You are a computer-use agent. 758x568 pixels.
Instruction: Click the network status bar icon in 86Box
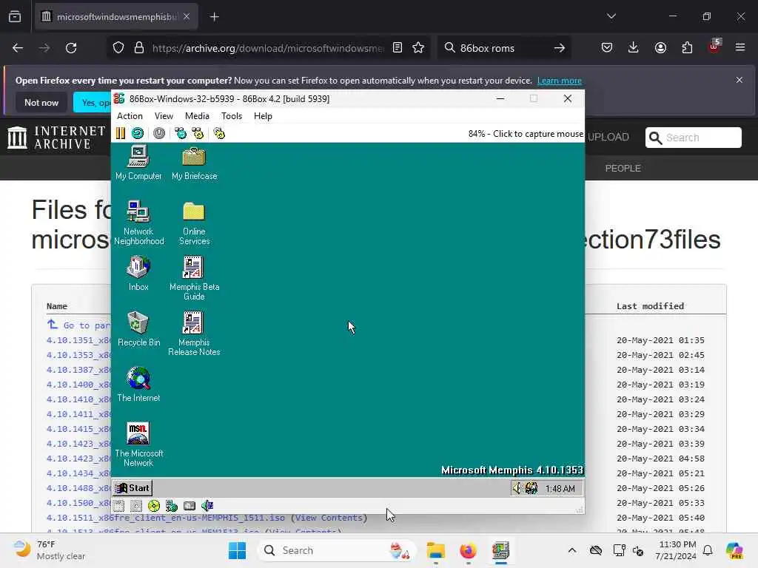coord(172,506)
